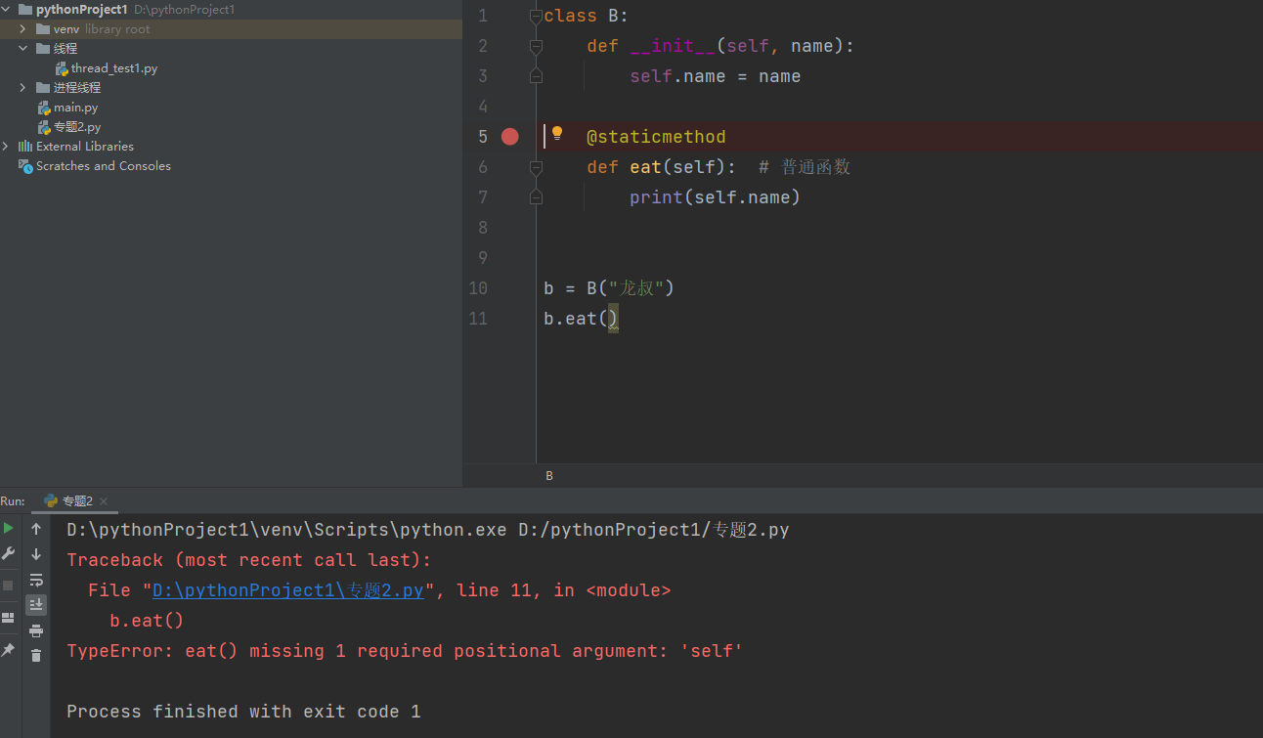Pin the Run tab with pin icon
Viewport: 1263px width, 738px height.
(x=9, y=650)
